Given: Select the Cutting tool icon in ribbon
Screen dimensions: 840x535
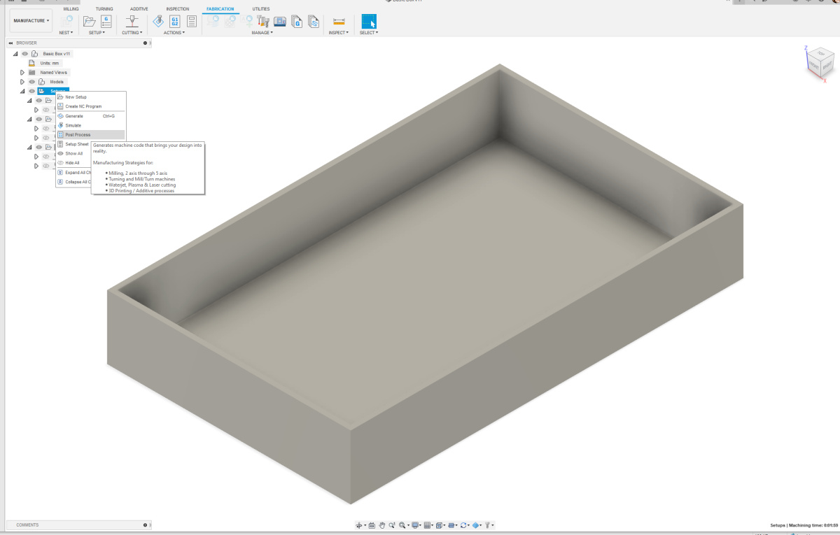Looking at the screenshot, I should pyautogui.click(x=131, y=21).
